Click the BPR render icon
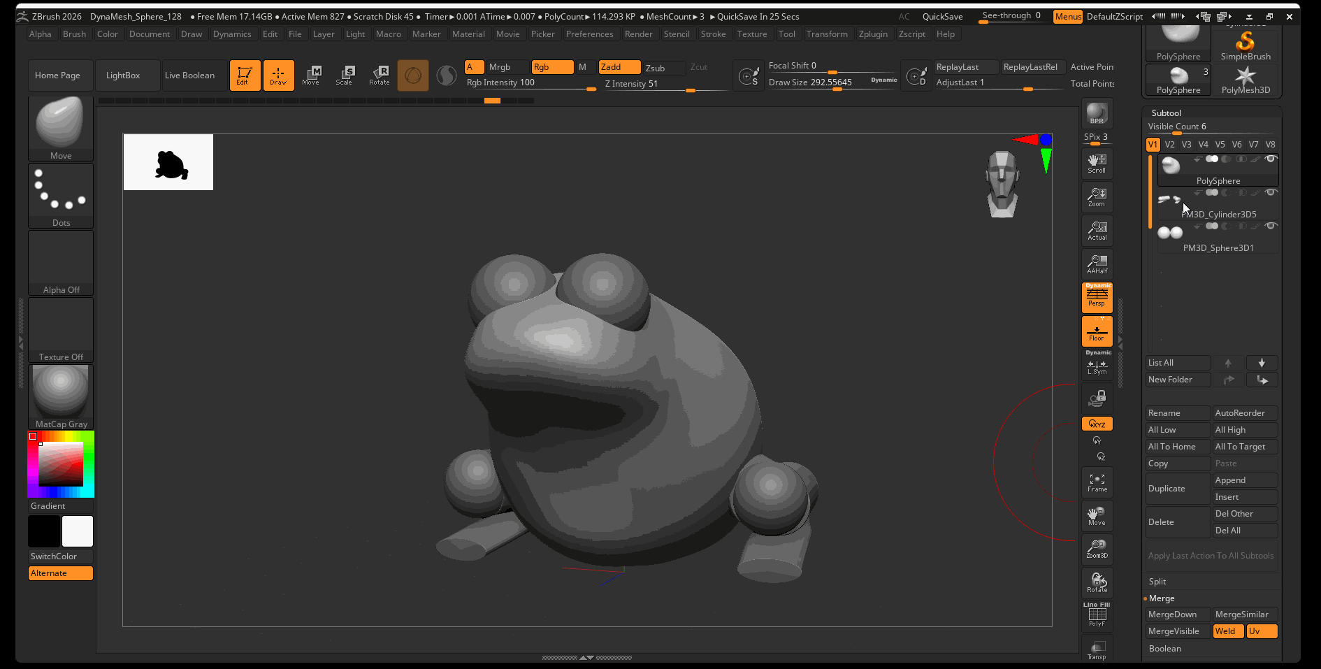1321x669 pixels. [x=1097, y=113]
